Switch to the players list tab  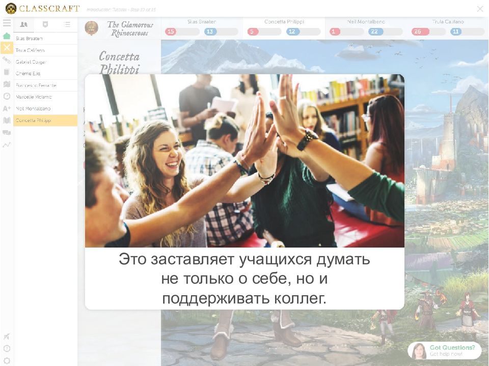24,24
